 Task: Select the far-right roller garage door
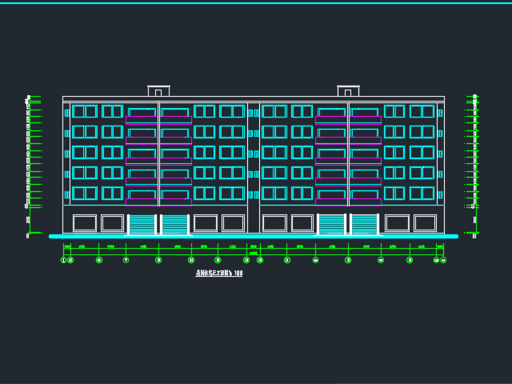(365, 224)
